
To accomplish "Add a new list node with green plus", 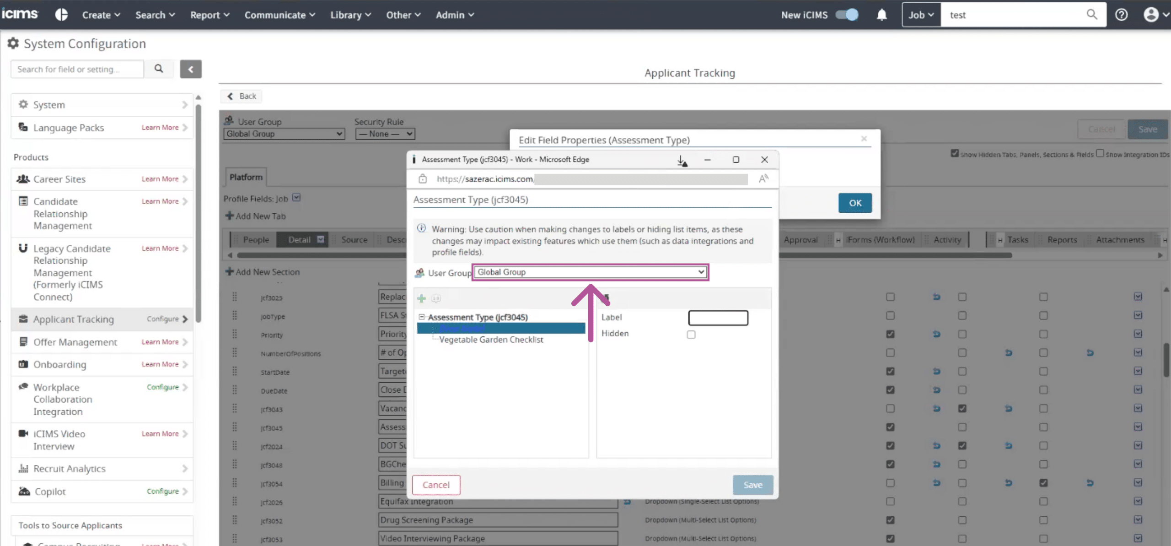I will (x=421, y=298).
